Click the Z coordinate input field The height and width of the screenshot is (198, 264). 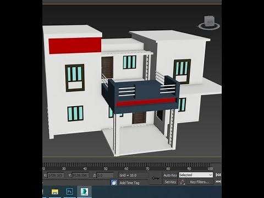(x=105, y=175)
